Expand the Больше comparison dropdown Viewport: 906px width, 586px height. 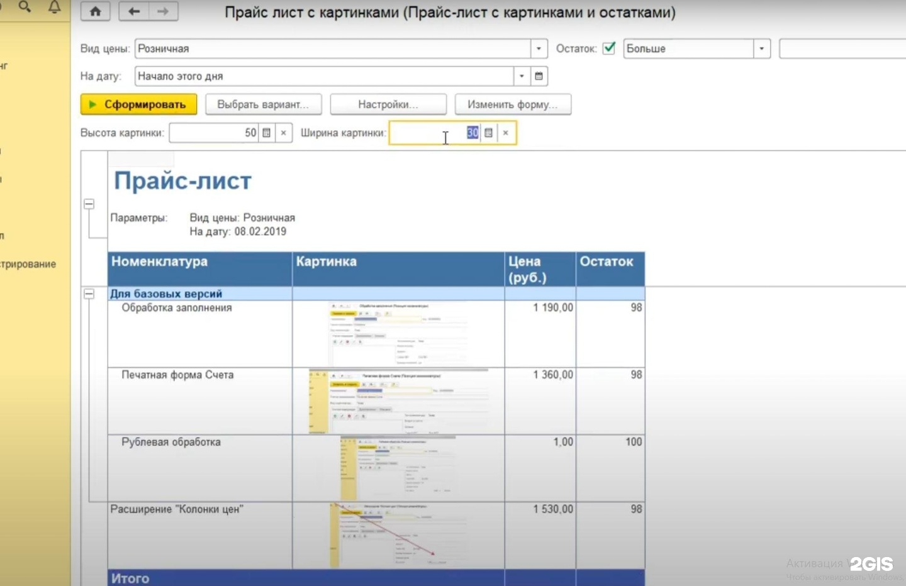click(762, 48)
